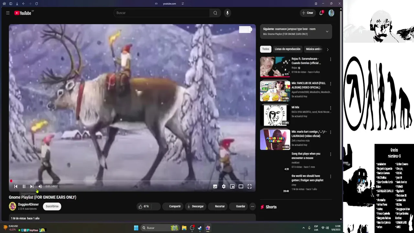Open 'the world we should have gotten' title

pyautogui.click(x=307, y=178)
